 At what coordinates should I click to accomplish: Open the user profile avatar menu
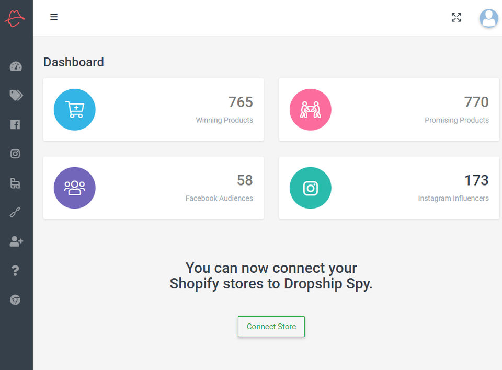(488, 18)
